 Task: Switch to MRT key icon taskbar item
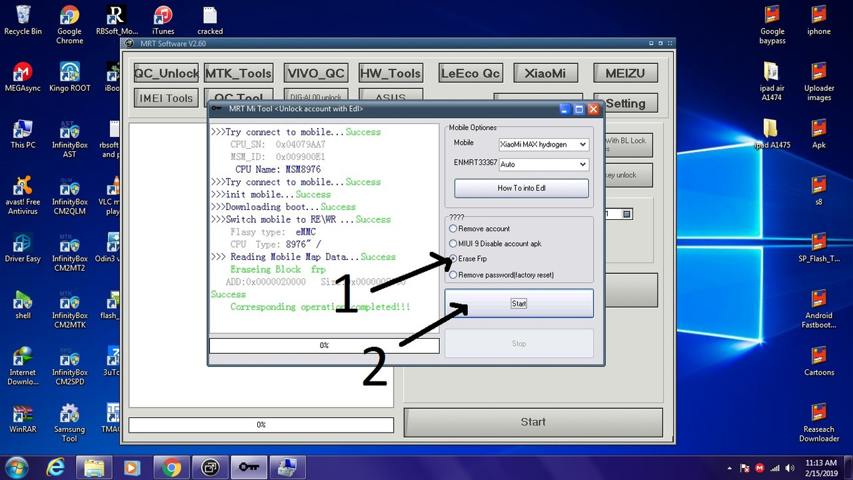(249, 467)
